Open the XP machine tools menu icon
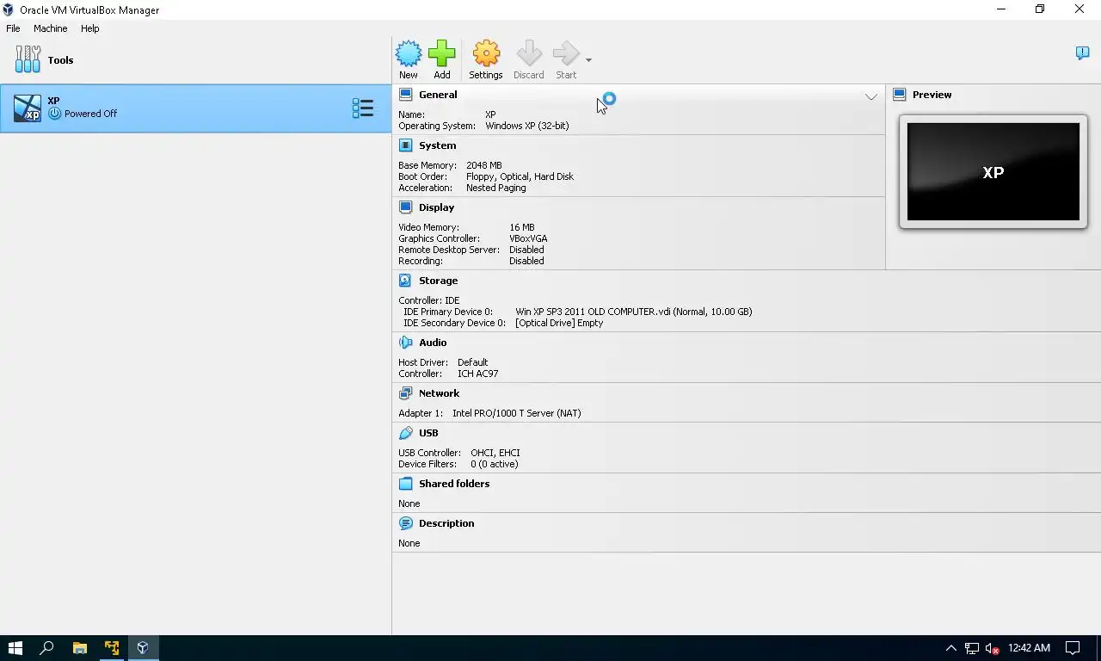 [363, 108]
